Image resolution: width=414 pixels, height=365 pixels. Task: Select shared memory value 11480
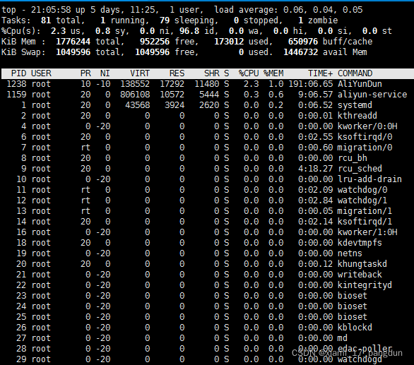pos(207,84)
